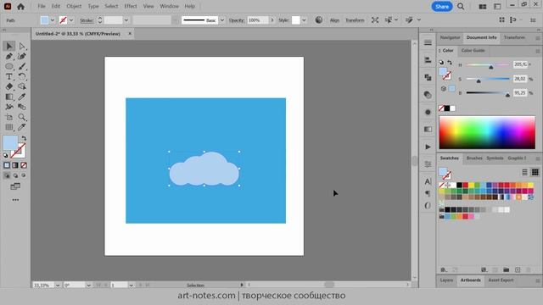Switch Swatches panel to list view
543x305 pixels.
525,172
